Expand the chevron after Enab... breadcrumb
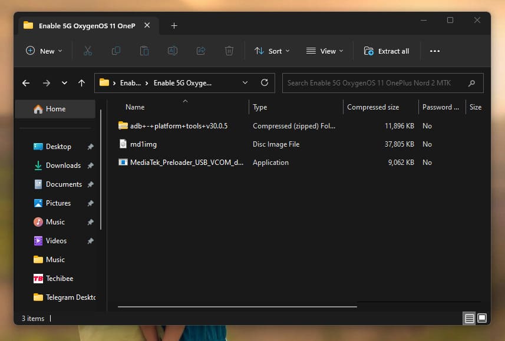This screenshot has width=505, height=341. point(147,83)
